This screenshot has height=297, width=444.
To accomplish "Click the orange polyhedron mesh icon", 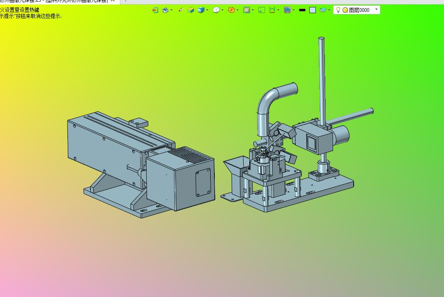I will click(x=231, y=10).
